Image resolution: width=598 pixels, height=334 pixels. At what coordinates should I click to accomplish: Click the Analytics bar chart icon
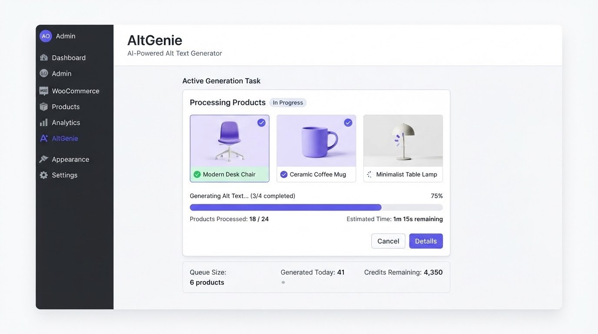[44, 123]
